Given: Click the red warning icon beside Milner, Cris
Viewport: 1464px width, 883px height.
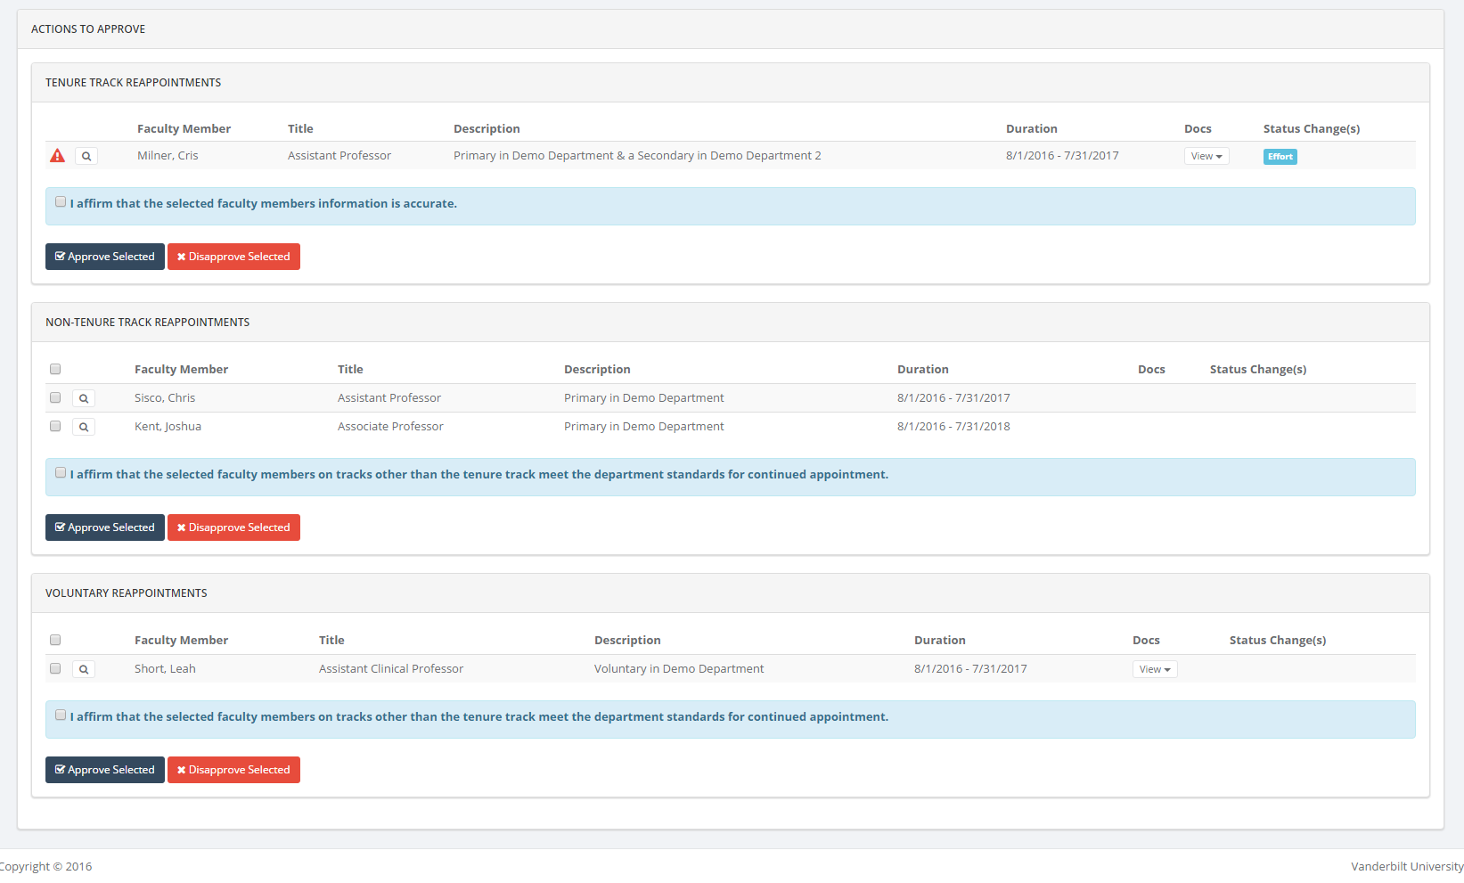Looking at the screenshot, I should tap(58, 156).
